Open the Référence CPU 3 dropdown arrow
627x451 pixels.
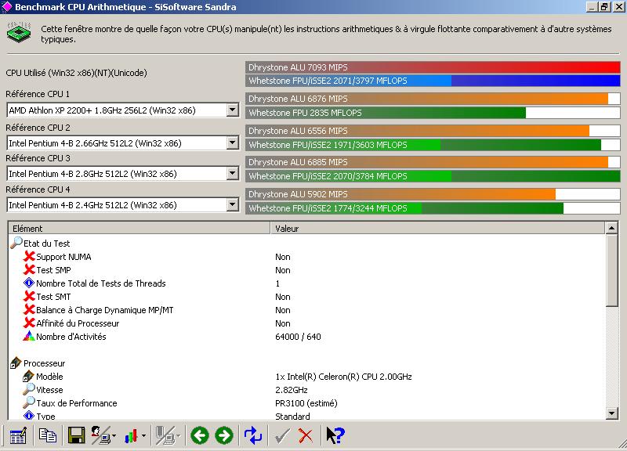tap(232, 173)
